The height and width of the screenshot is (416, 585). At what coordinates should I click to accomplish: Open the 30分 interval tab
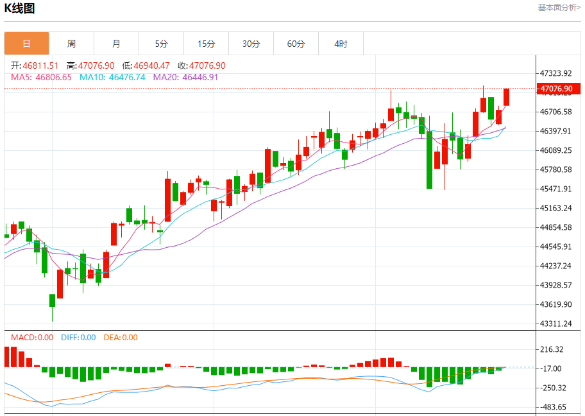pyautogui.click(x=251, y=44)
